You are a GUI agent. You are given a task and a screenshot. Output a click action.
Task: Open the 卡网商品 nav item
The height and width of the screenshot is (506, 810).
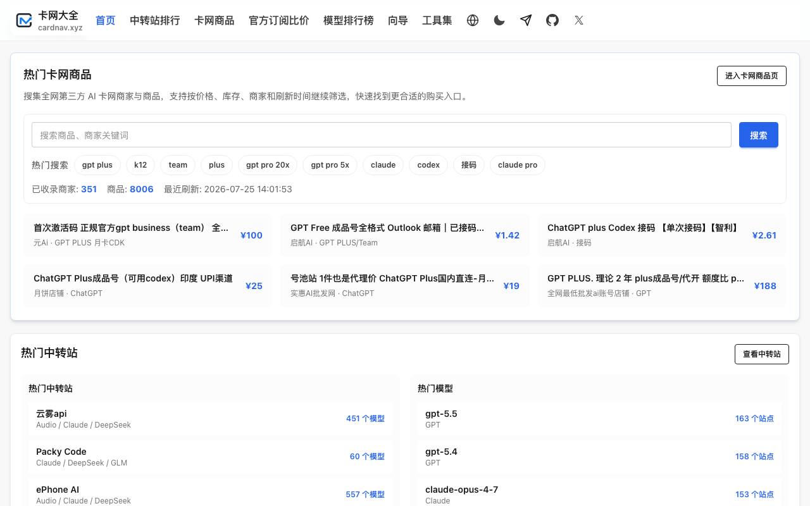pyautogui.click(x=215, y=20)
